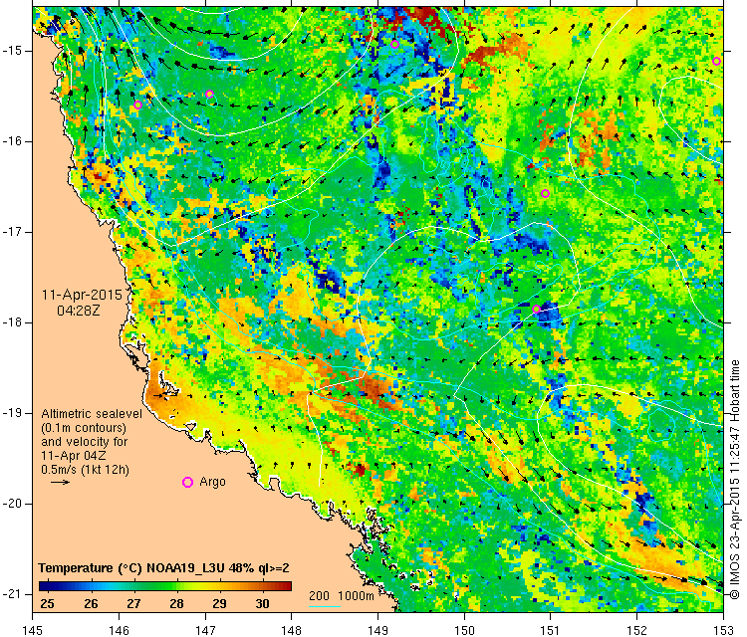The height and width of the screenshot is (637, 747).
Task: Click the Argo float marker near 147, -15.5
Action: 209,94
